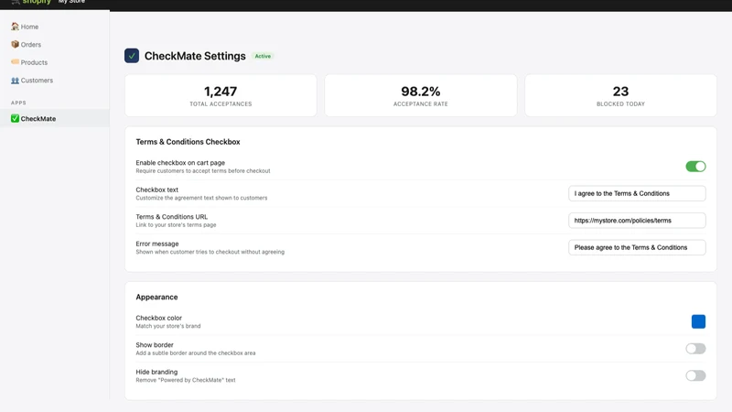Disable the checkbox on cart page toggle
Viewport: 732px width, 412px height.
tap(695, 167)
